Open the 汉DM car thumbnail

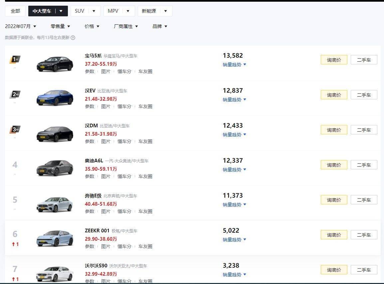55,134
